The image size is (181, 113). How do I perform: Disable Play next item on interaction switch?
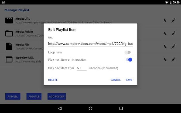pyautogui.click(x=129, y=60)
